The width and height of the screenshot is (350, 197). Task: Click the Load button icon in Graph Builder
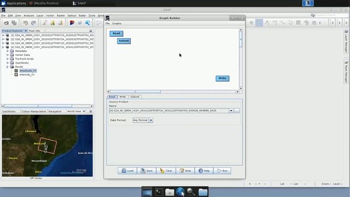tap(124, 171)
